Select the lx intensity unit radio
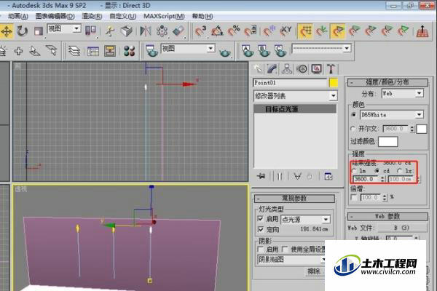Image resolution: width=437 pixels, height=291 pixels. (400, 171)
